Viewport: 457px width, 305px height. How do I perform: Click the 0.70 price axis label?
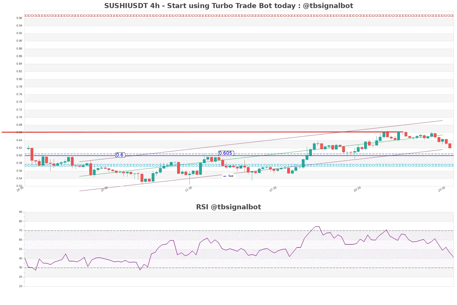pyautogui.click(x=19, y=117)
